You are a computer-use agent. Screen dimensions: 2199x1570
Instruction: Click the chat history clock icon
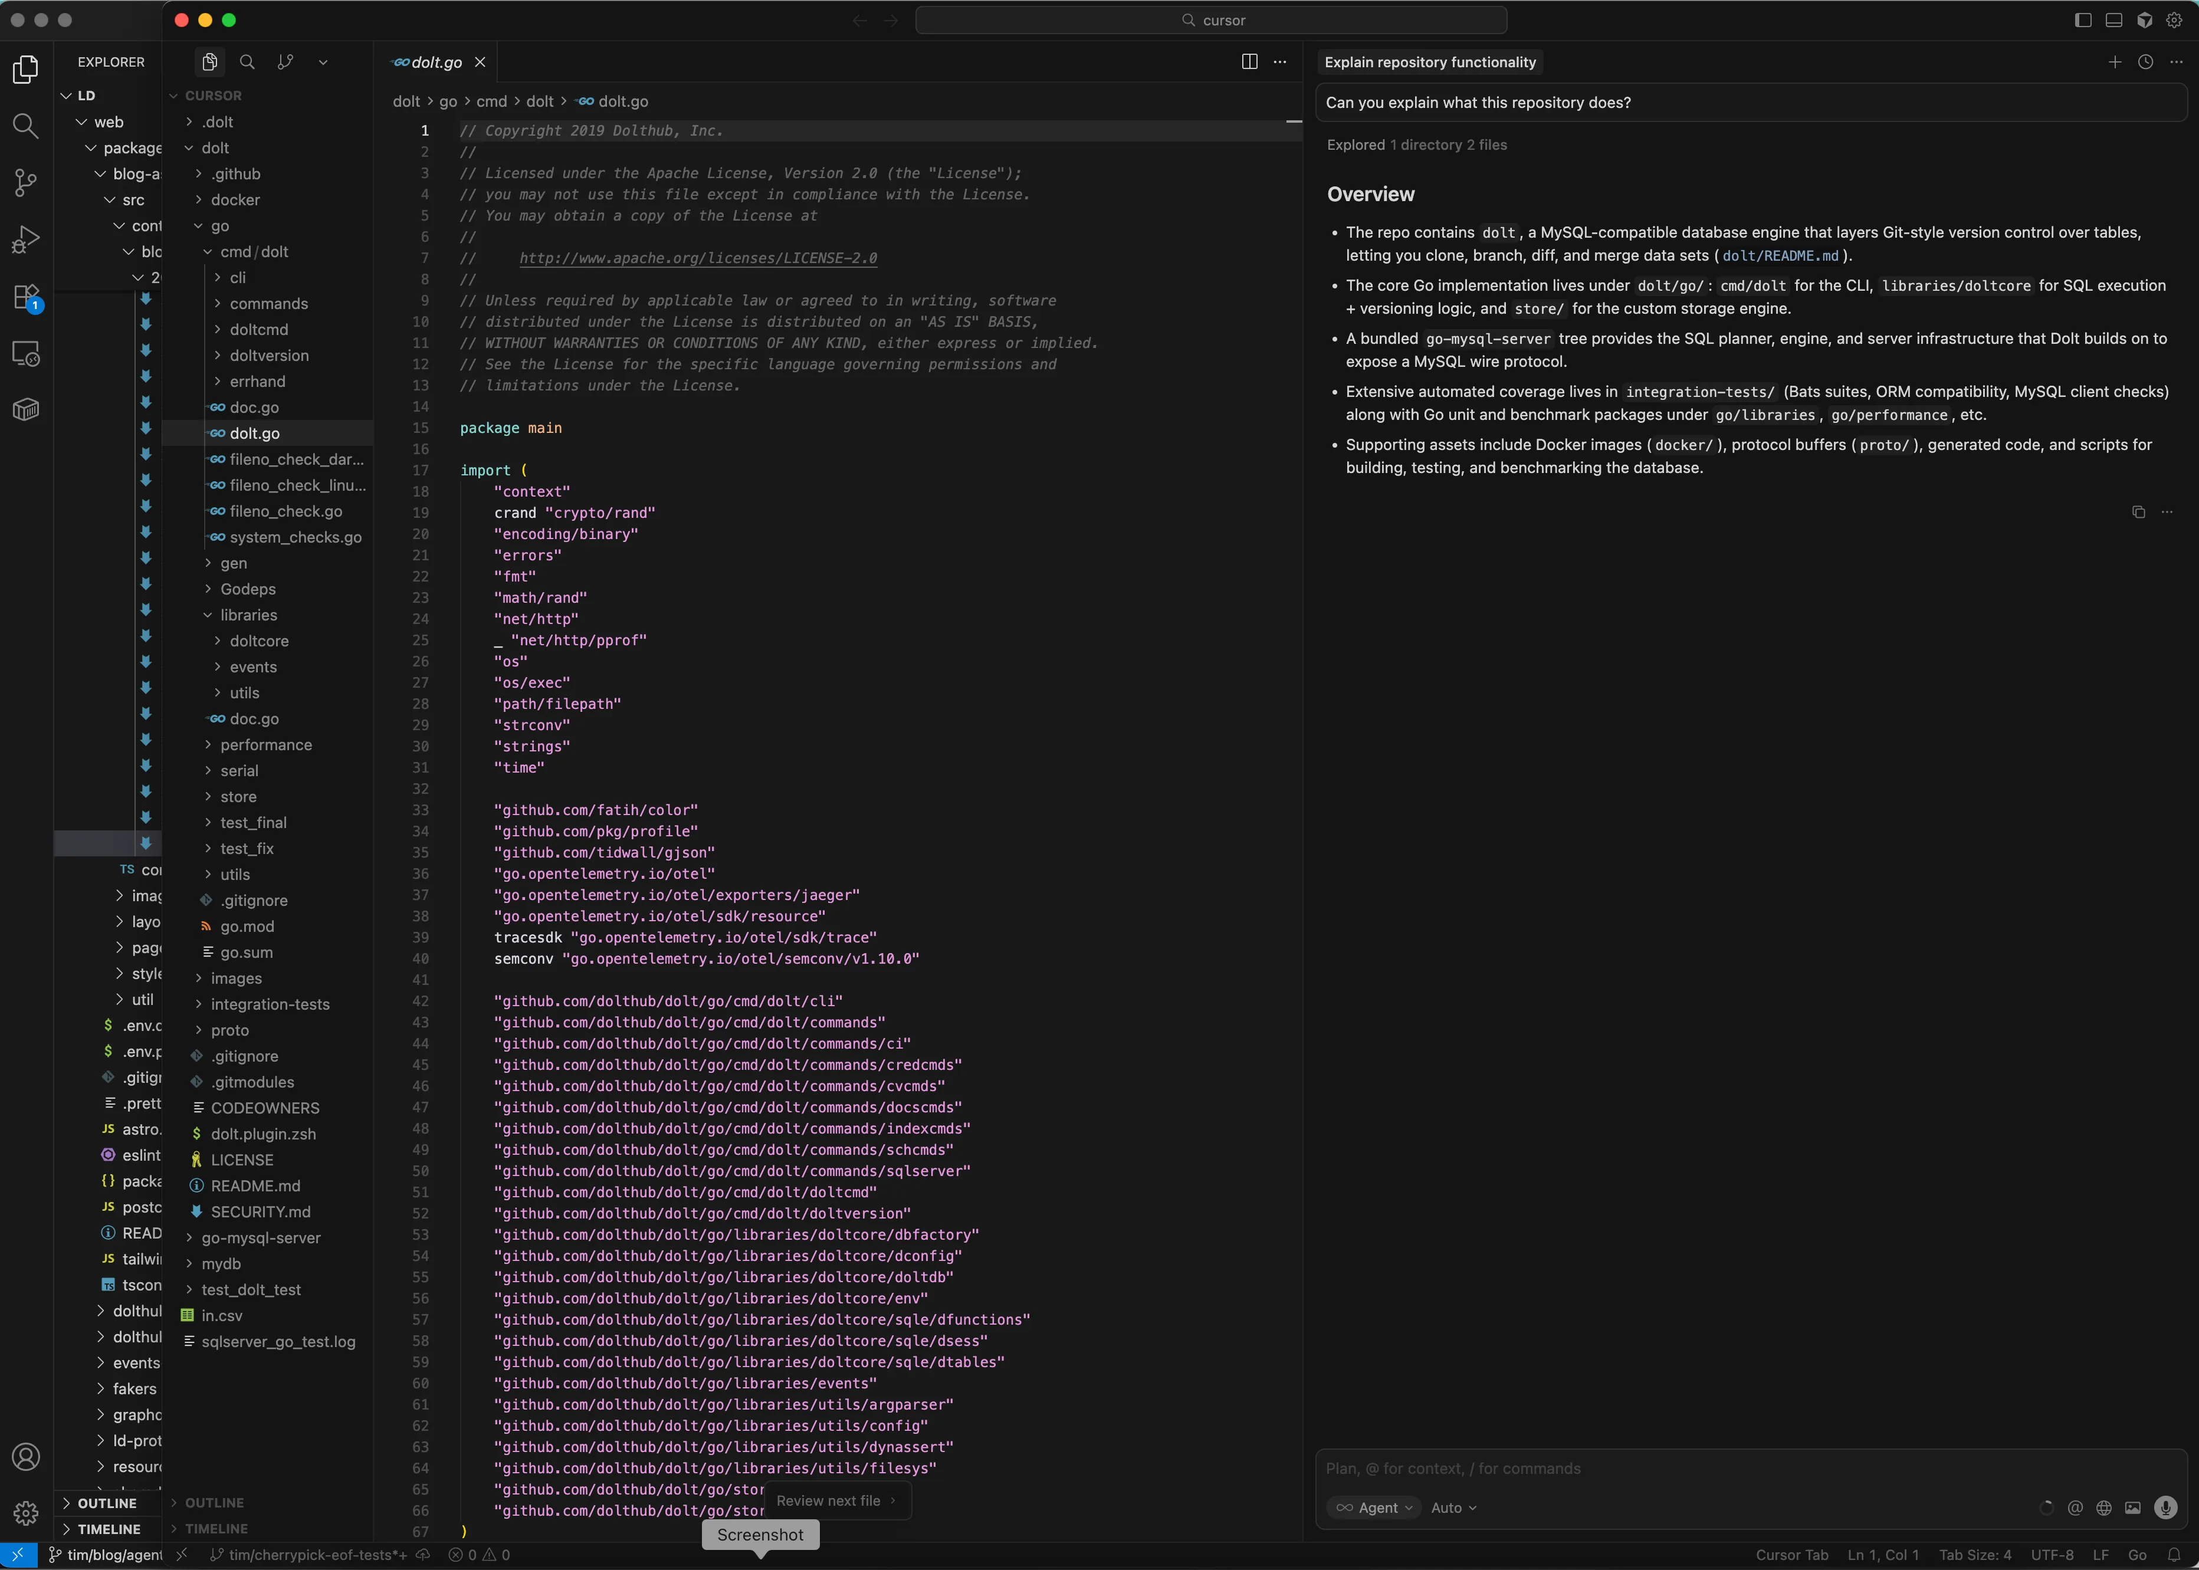pyautogui.click(x=2145, y=62)
